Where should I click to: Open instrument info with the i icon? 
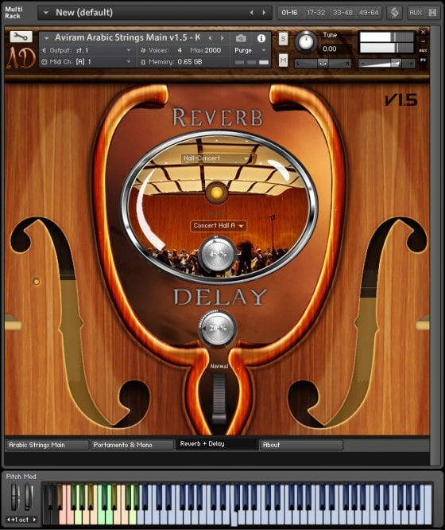coord(261,38)
